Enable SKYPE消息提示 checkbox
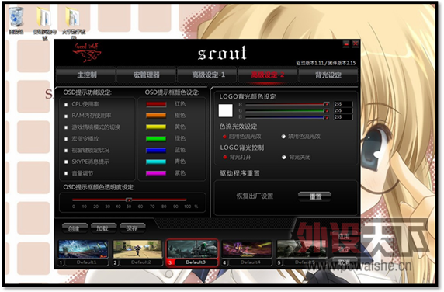The width and height of the screenshot is (444, 292). point(66,162)
